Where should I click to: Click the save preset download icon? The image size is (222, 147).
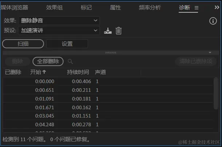(x=108, y=30)
